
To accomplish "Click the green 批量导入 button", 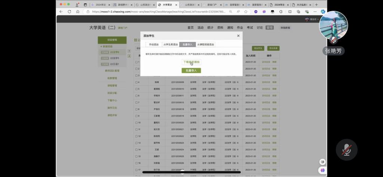I will [191, 70].
